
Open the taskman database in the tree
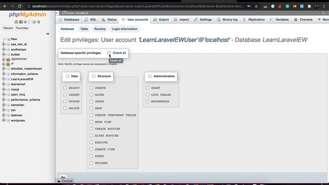pos(16,115)
